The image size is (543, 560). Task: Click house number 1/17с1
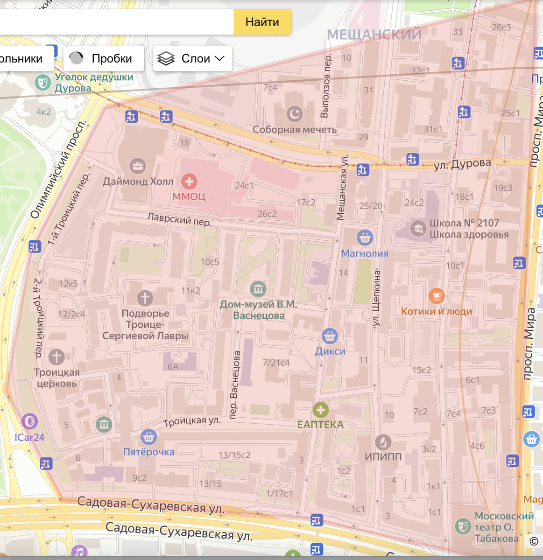[x=279, y=493]
